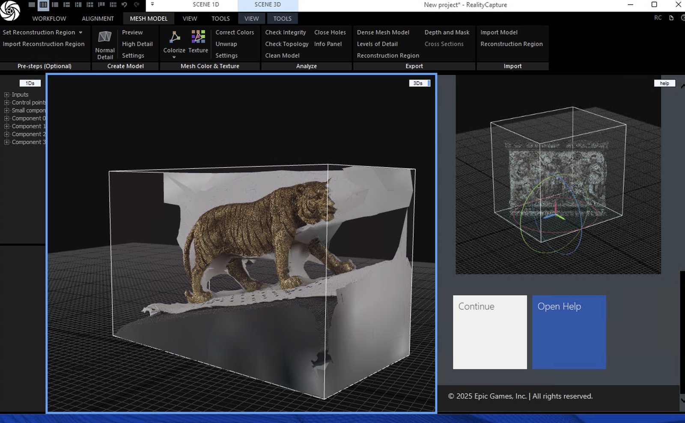Click the redo arrow icon
The height and width of the screenshot is (423, 685).
point(137,5)
